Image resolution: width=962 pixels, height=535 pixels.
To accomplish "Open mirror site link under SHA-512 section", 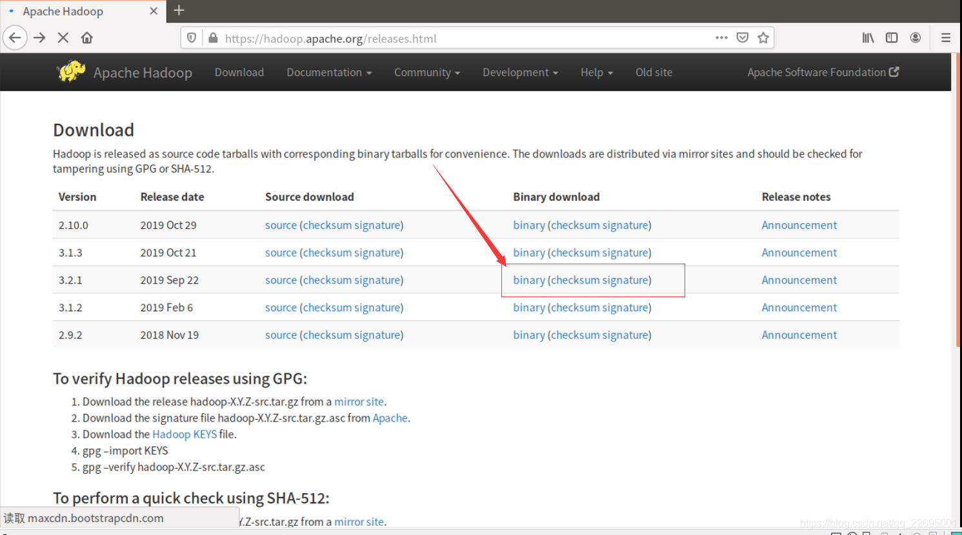I will click(359, 522).
